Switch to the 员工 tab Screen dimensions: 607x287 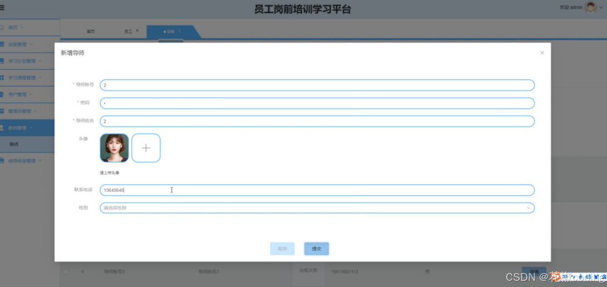click(128, 32)
